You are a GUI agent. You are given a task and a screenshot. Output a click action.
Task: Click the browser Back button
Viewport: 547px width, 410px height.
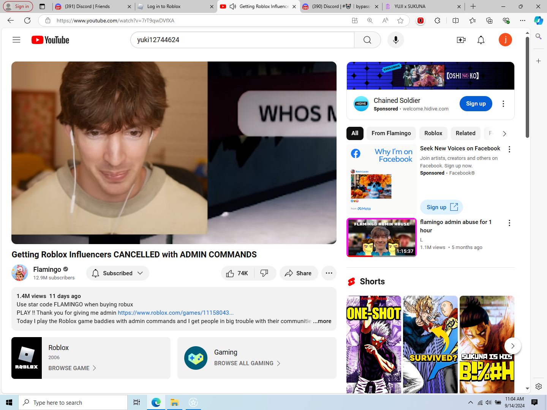(x=11, y=20)
